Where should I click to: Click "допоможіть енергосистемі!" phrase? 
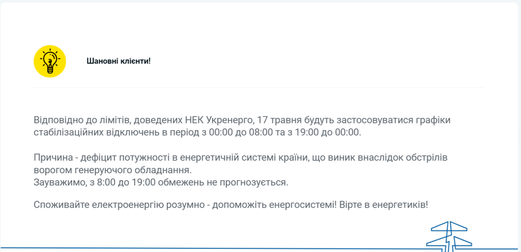point(274,205)
